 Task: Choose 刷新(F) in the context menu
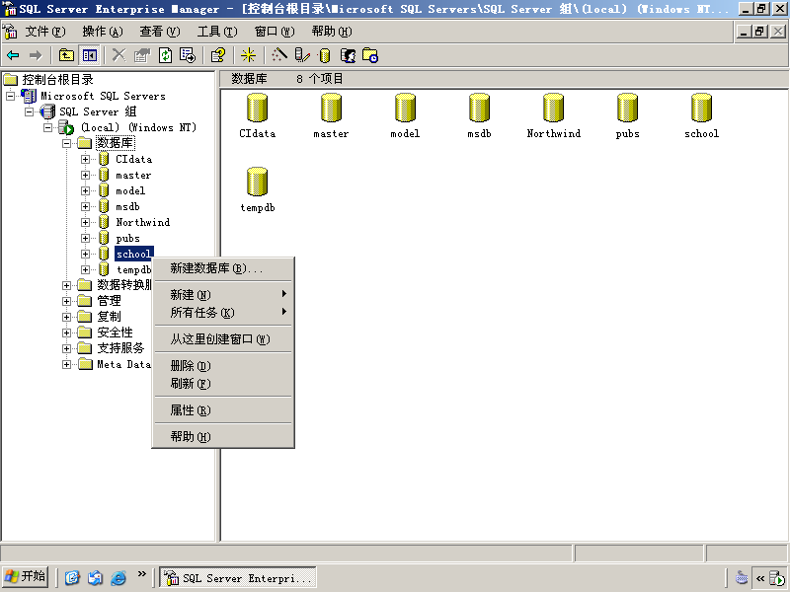[x=223, y=384]
